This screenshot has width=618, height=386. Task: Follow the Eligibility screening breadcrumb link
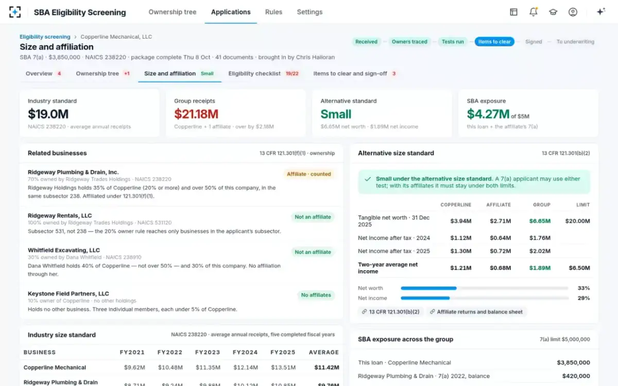tap(45, 37)
